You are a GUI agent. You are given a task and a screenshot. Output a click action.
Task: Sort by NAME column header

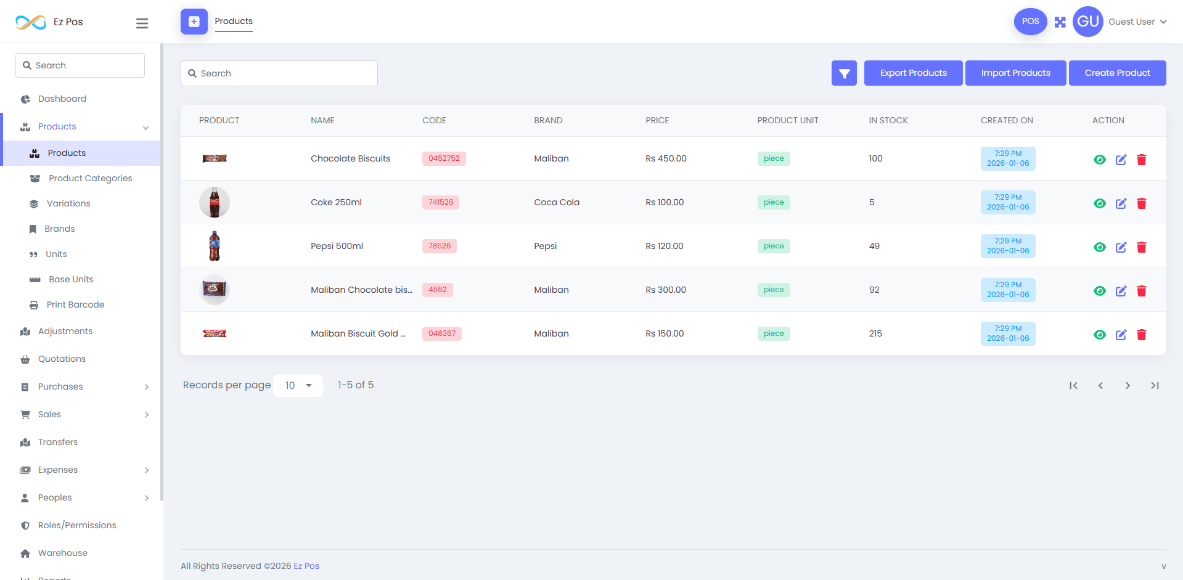pos(322,120)
